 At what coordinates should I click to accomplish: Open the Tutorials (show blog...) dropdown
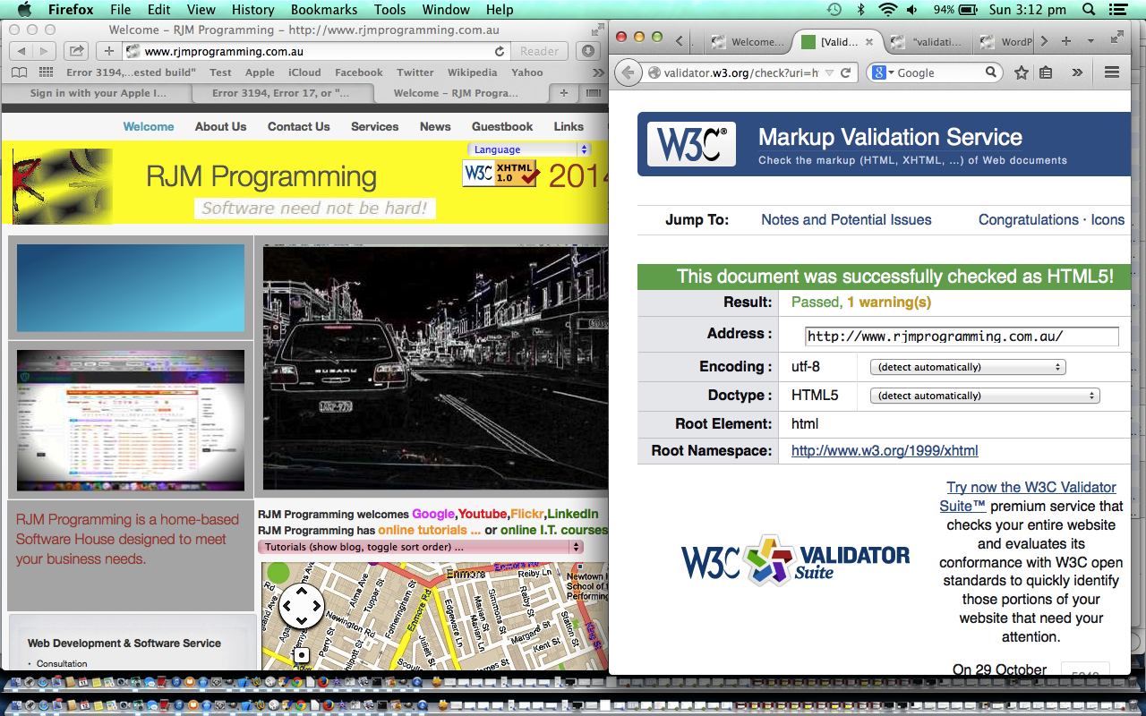tap(421, 547)
